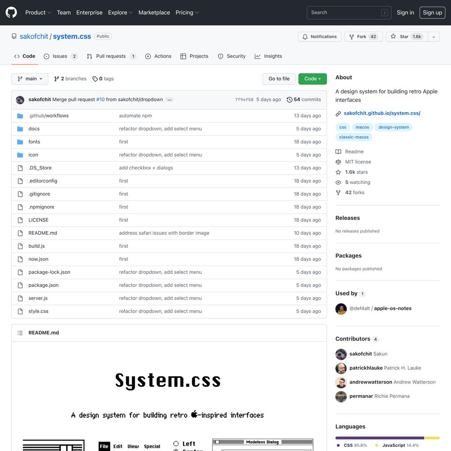Open the .github/workflows folder icon
This screenshot has width=451, height=451.
(20, 116)
